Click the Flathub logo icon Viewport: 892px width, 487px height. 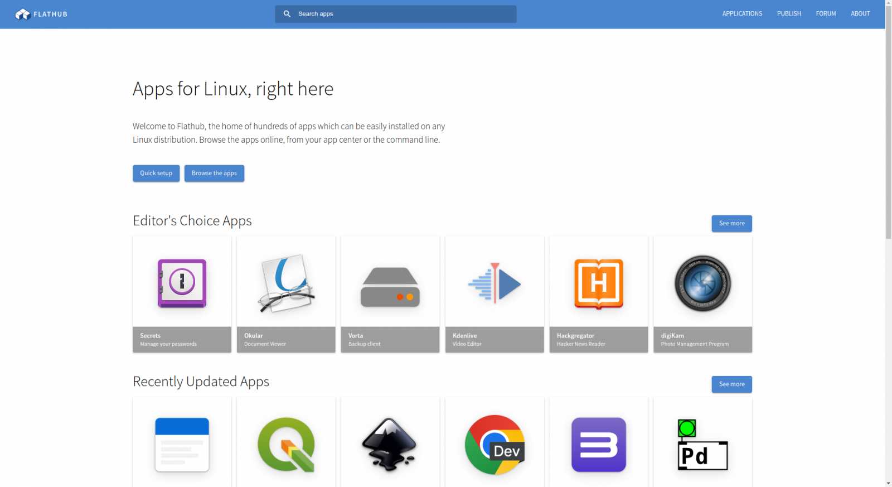[x=23, y=14]
